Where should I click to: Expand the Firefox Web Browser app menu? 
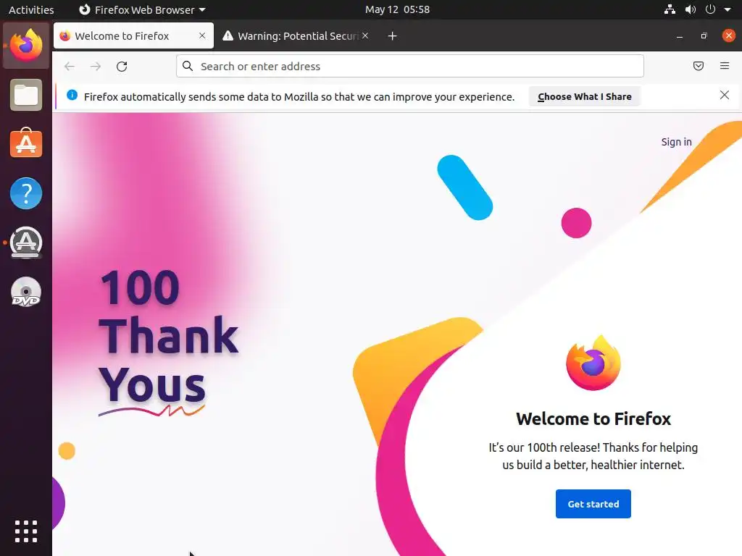[x=142, y=9]
